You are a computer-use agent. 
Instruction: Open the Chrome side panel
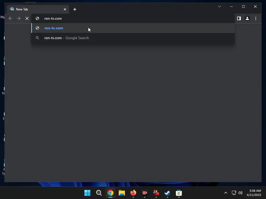[x=239, y=18]
